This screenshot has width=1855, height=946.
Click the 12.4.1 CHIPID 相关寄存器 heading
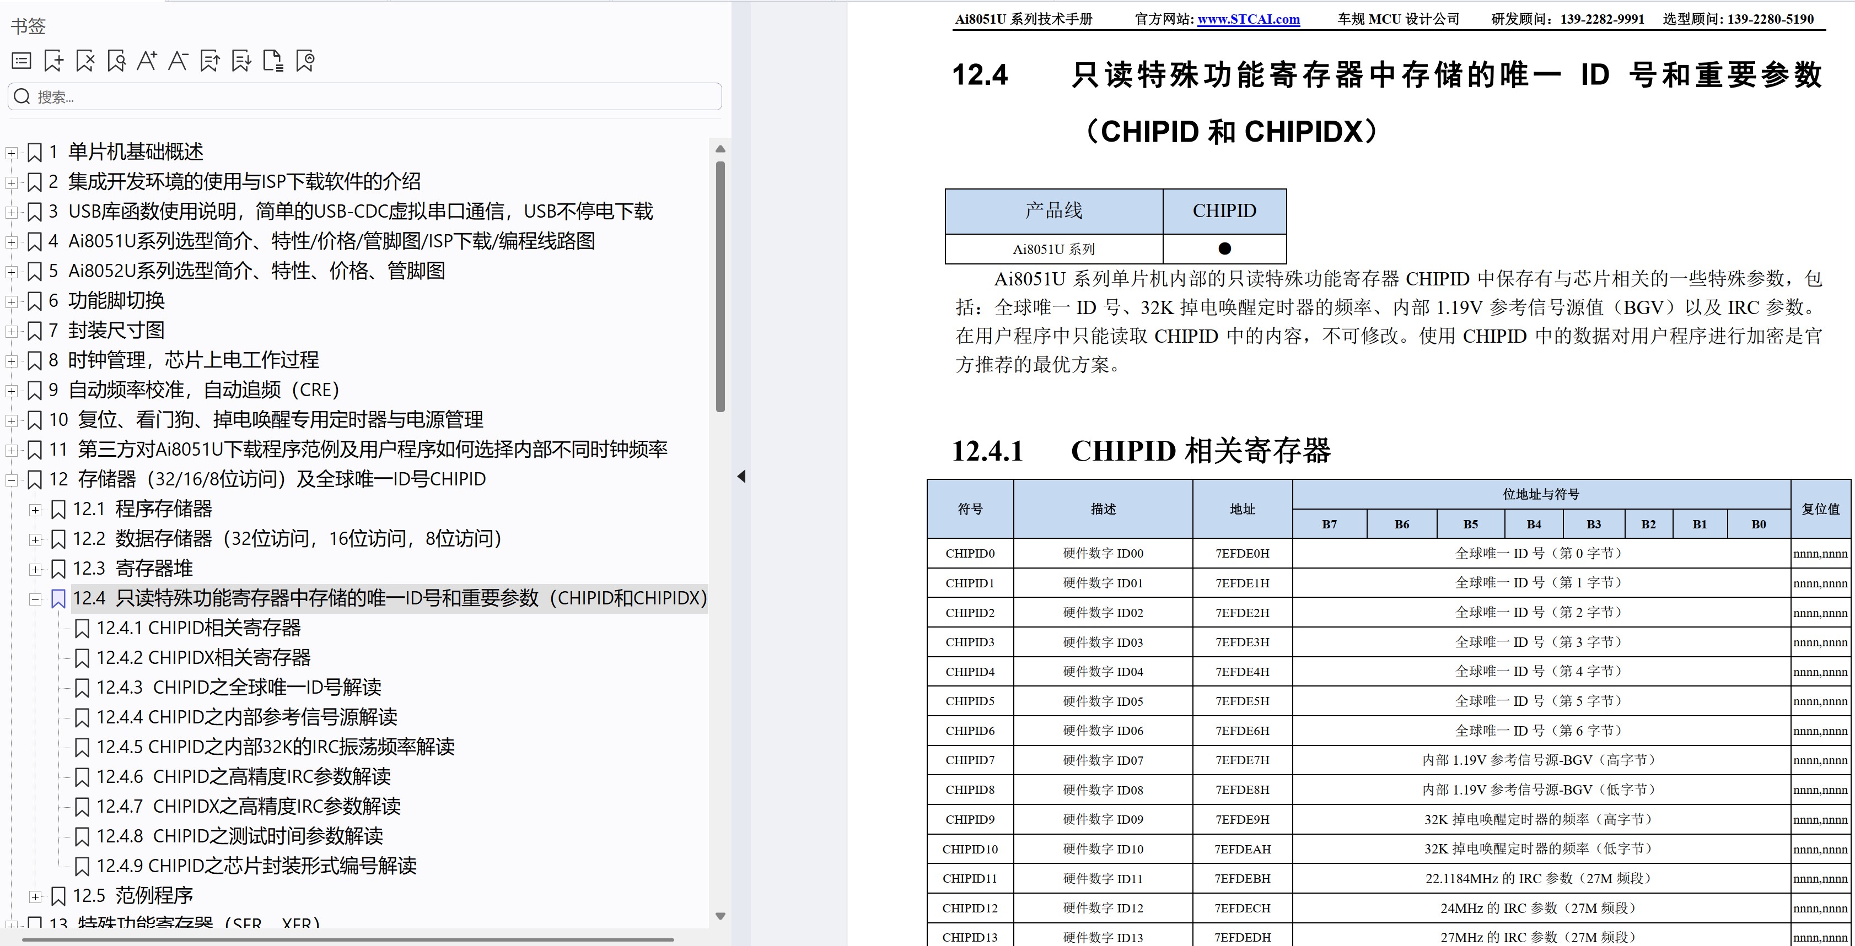coord(1141,451)
